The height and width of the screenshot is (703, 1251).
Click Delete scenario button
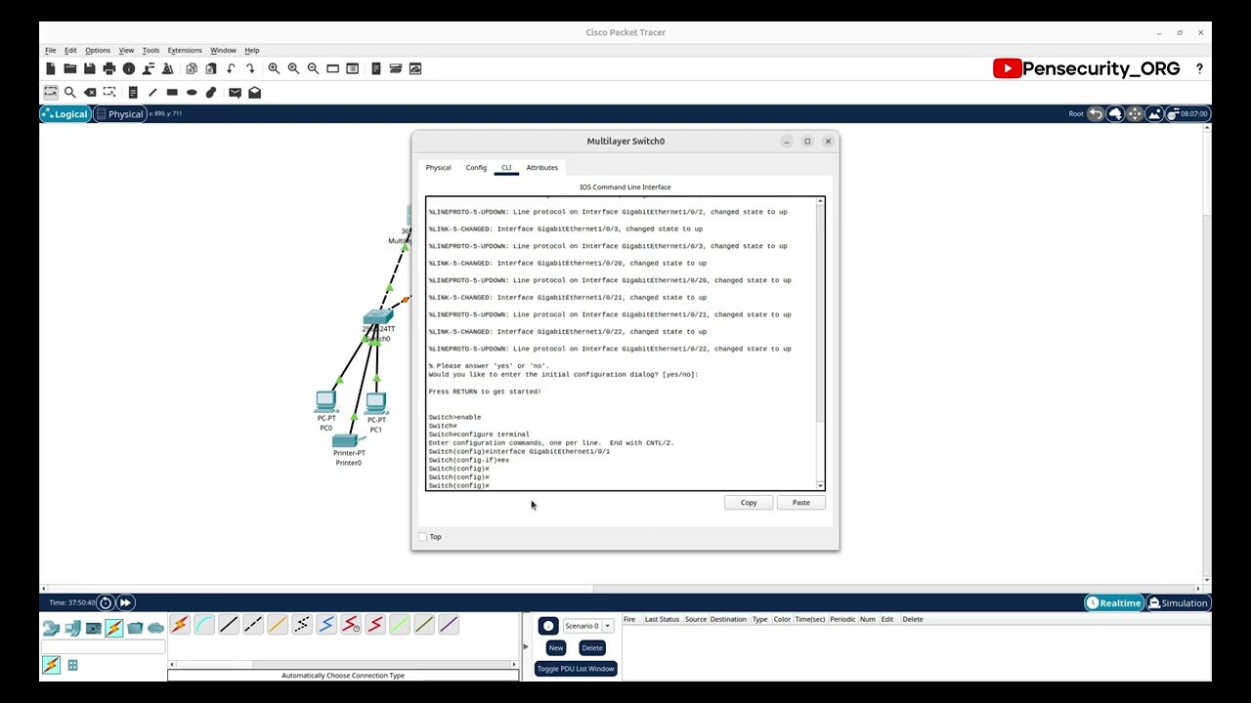coord(592,647)
